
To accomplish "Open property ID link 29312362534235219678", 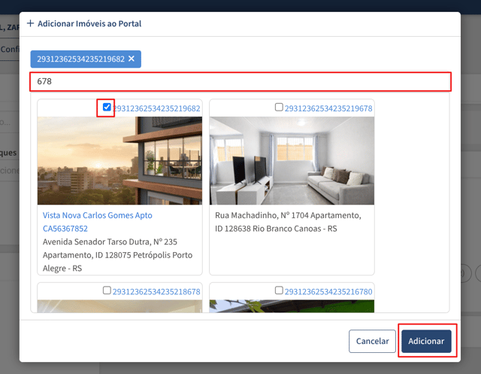I will pos(328,108).
